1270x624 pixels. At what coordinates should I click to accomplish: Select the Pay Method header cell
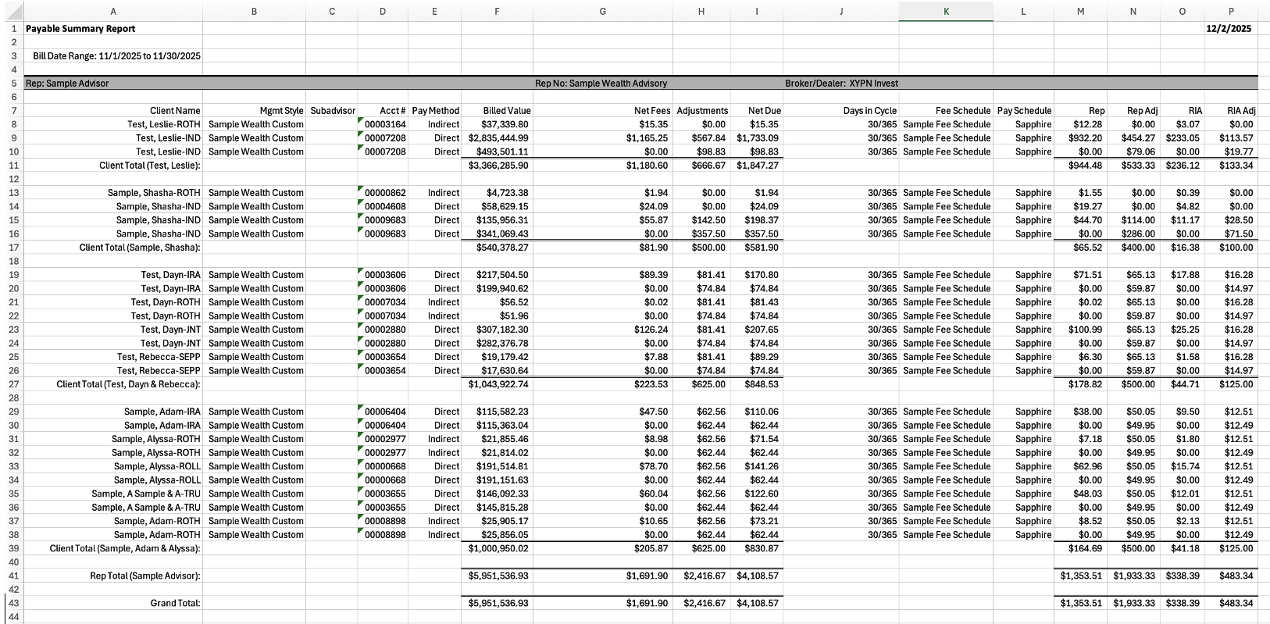click(x=436, y=111)
